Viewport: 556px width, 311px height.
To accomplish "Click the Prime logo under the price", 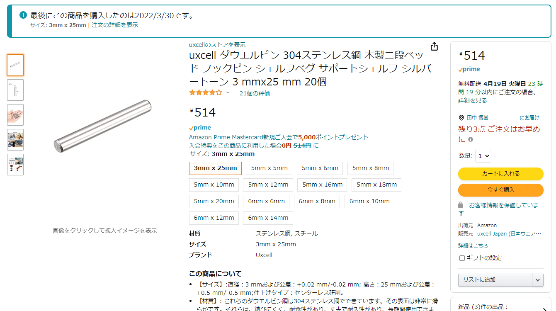I will [200, 128].
